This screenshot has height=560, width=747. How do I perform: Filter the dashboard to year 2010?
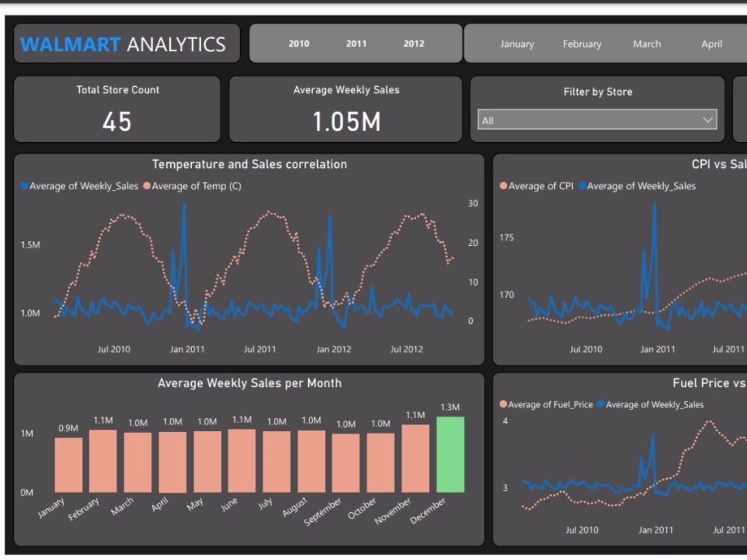[x=299, y=44]
